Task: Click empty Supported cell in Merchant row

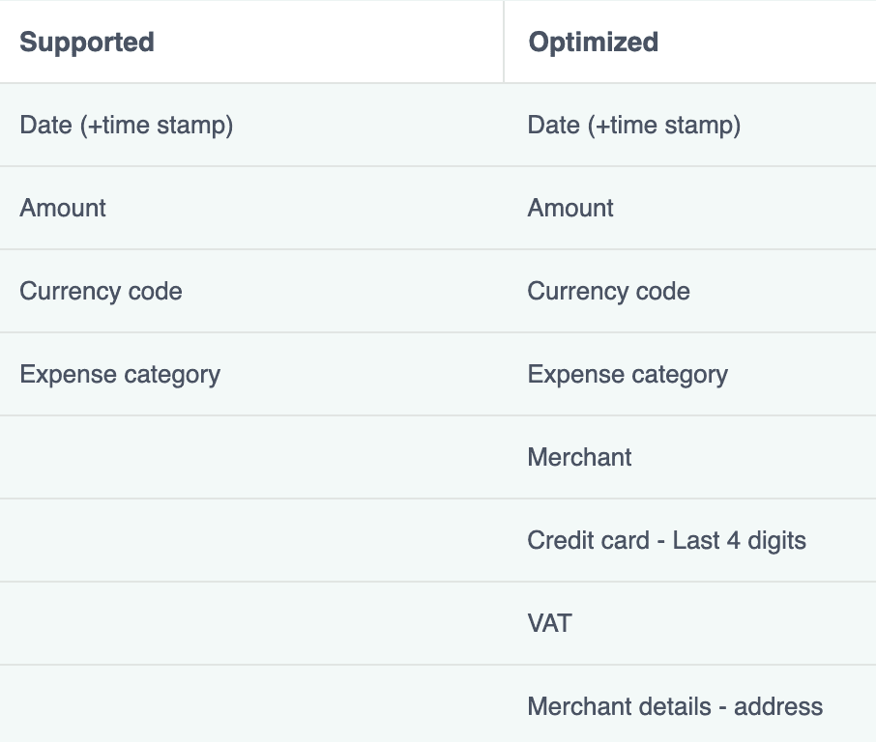Action: [x=251, y=458]
